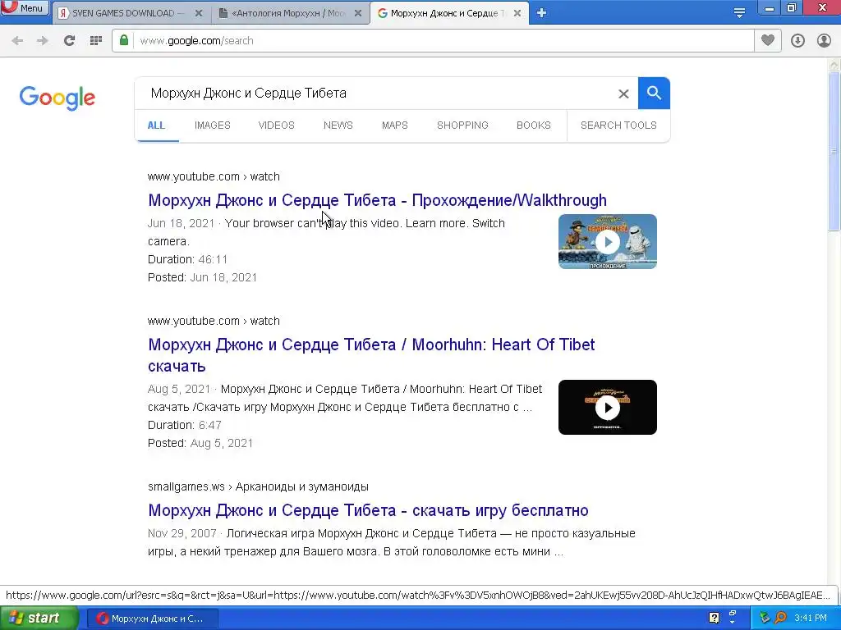Select the SHOPPING search filter
Viewport: 841px width, 630px height.
[x=462, y=126]
